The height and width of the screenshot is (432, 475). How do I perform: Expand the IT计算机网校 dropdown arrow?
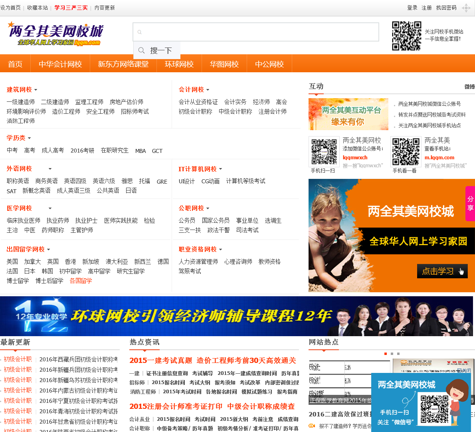pyautogui.click(x=220, y=169)
